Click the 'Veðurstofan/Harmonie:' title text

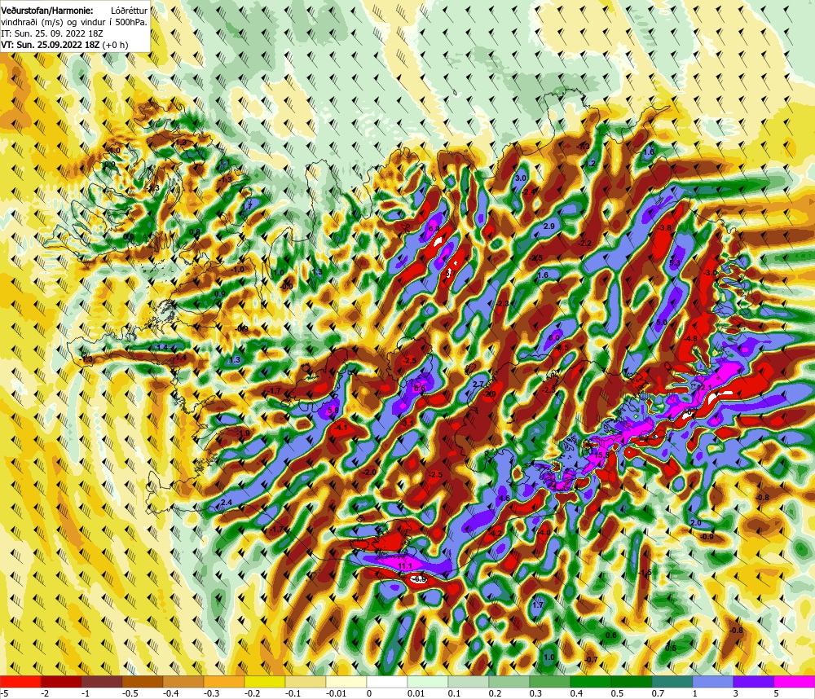(47, 10)
